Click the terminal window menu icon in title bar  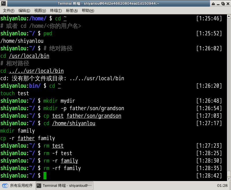pos(3,3)
